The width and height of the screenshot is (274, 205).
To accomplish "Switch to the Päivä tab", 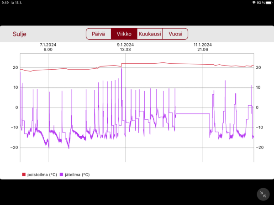I will click(x=99, y=34).
